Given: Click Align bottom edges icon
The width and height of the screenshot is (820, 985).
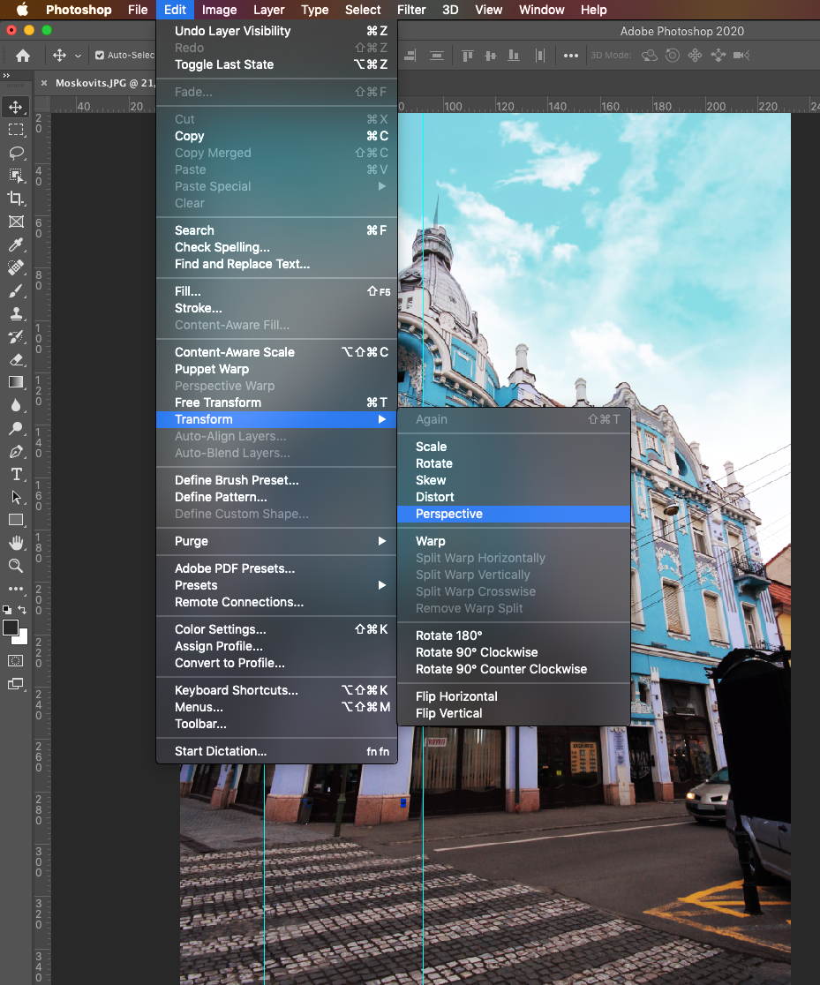Looking at the screenshot, I should [514, 56].
